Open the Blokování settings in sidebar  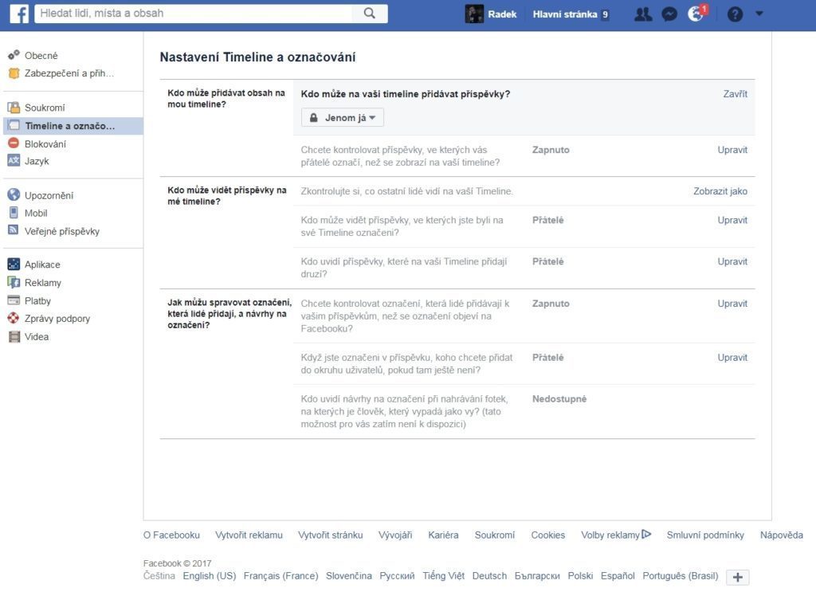tap(45, 144)
